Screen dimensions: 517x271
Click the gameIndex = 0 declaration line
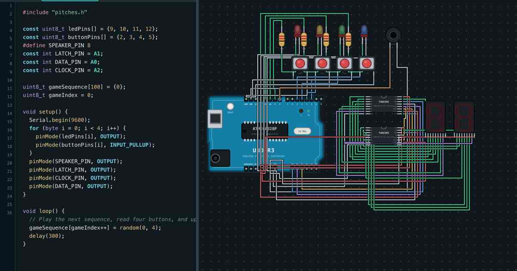[x=58, y=95]
